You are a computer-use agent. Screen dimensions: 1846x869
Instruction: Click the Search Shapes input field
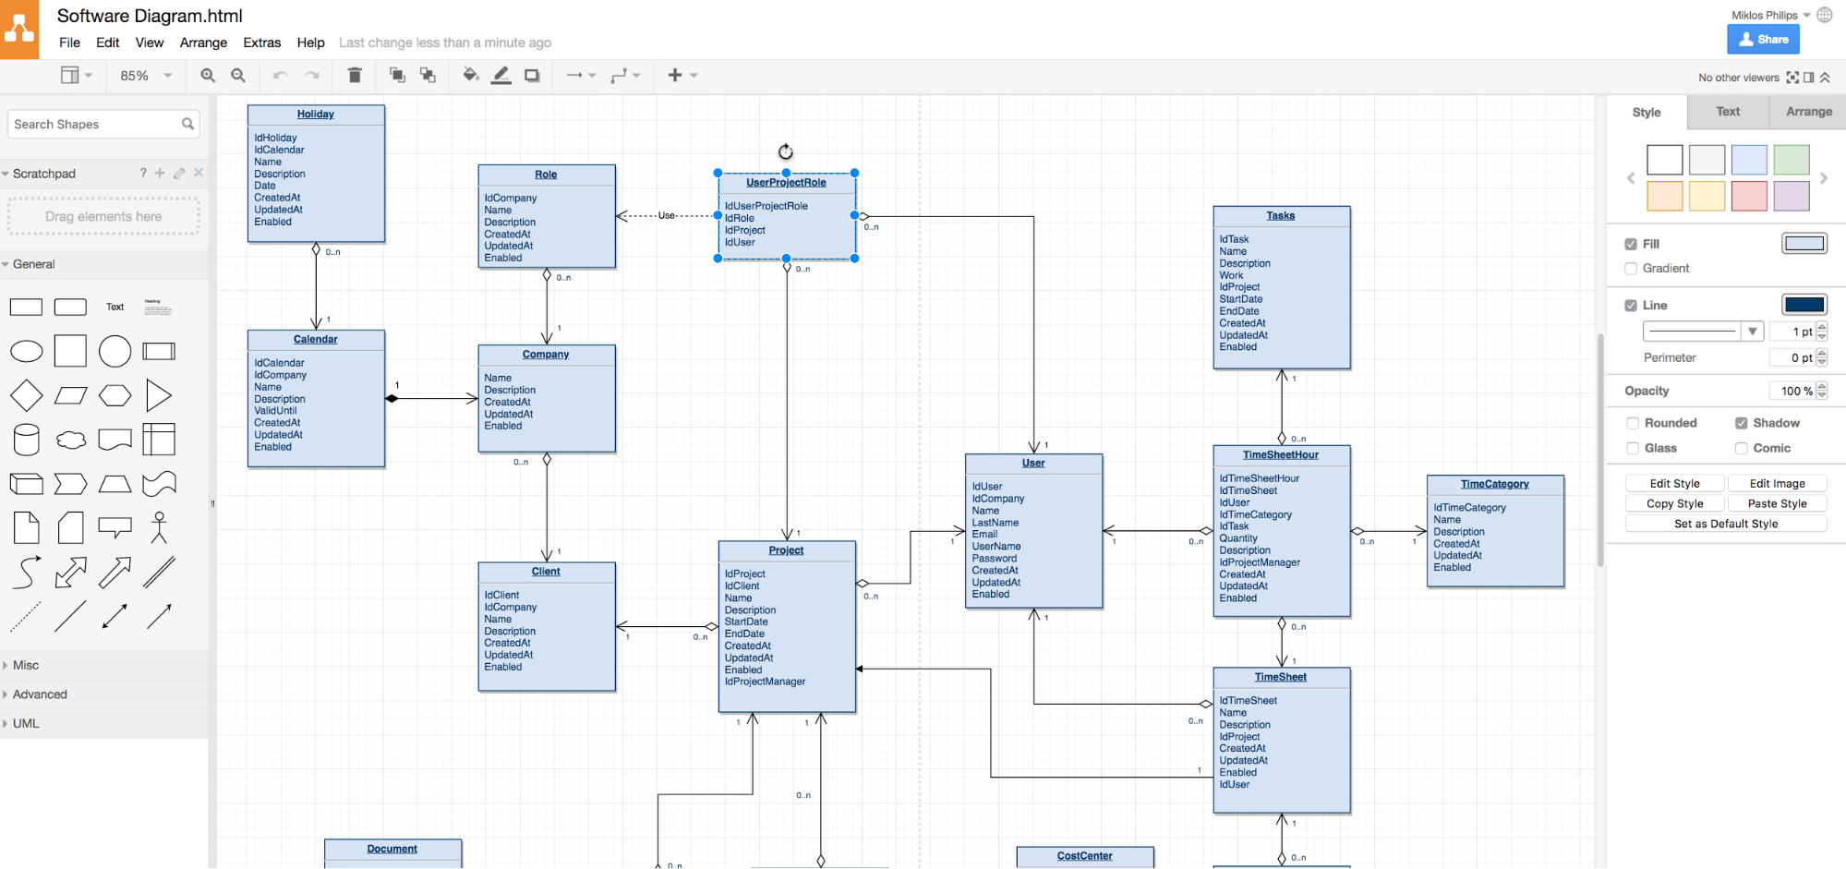tap(103, 125)
